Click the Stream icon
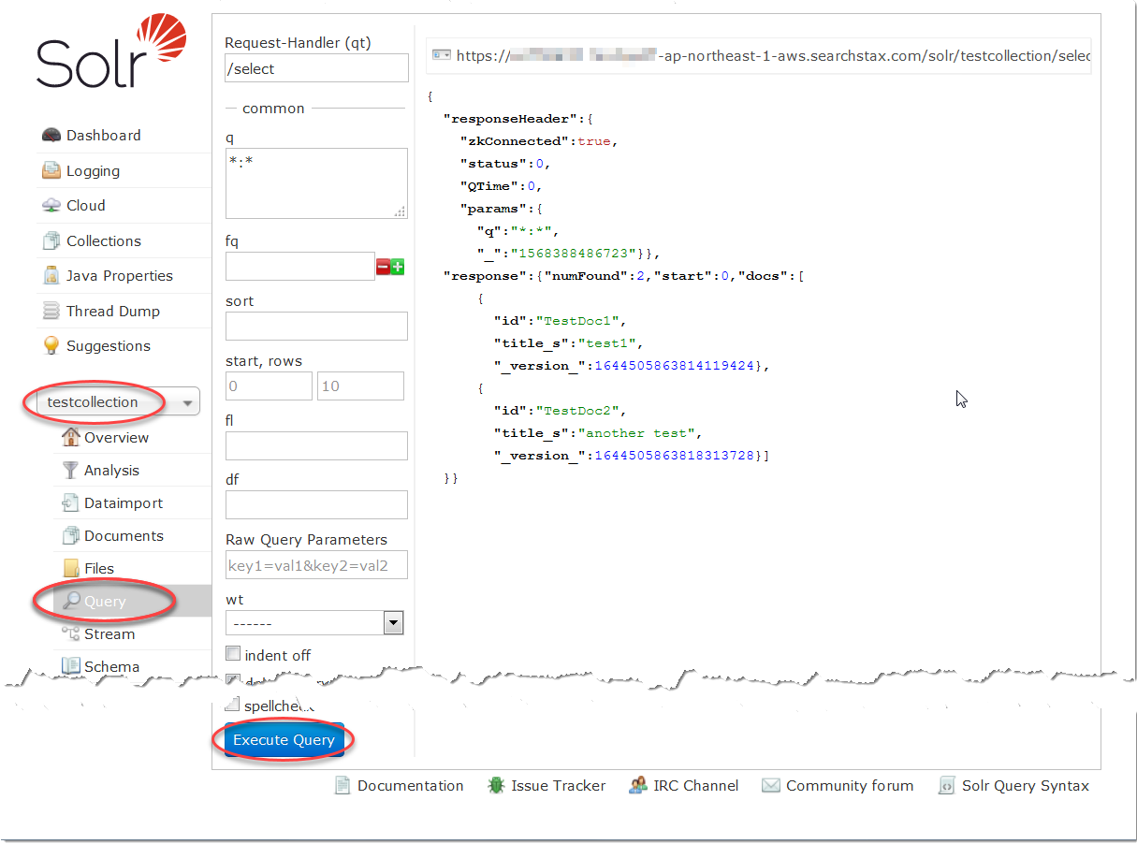 tap(71, 633)
